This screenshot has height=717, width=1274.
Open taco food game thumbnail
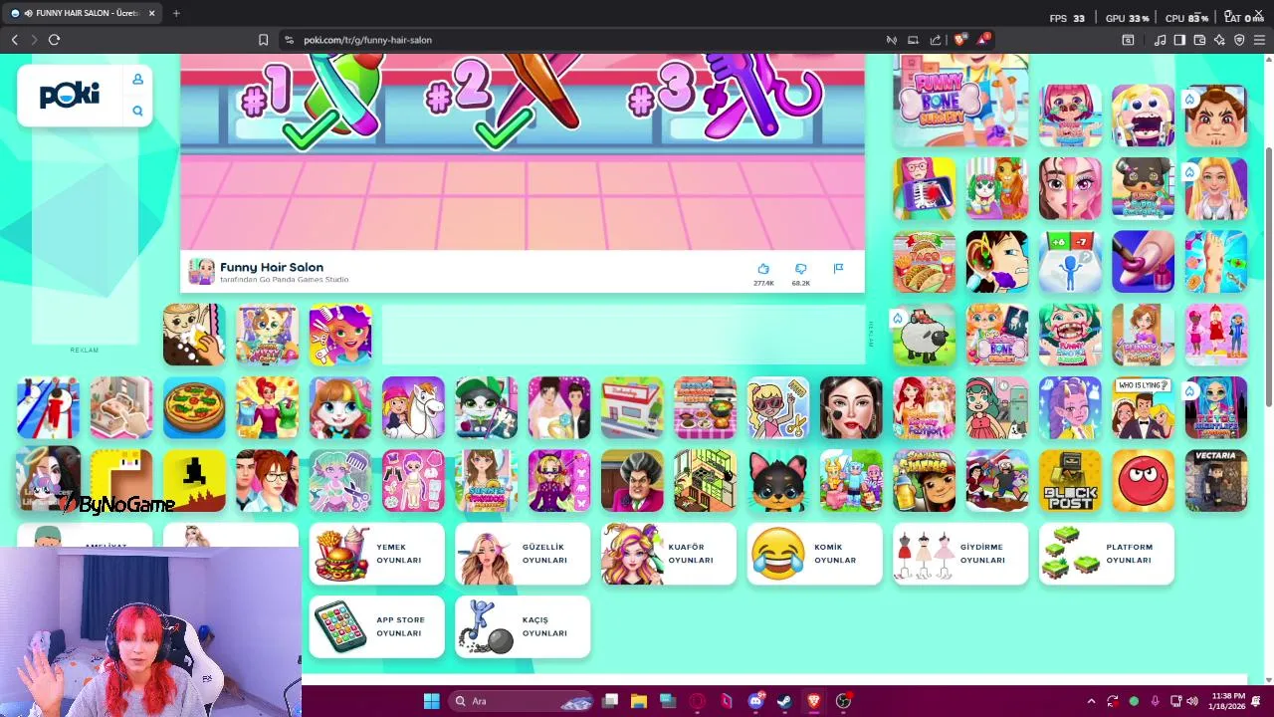click(924, 262)
